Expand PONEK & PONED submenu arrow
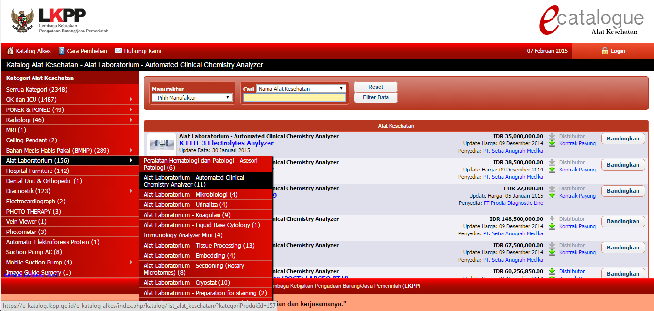Viewport: 654px width, 311px height. [x=131, y=109]
